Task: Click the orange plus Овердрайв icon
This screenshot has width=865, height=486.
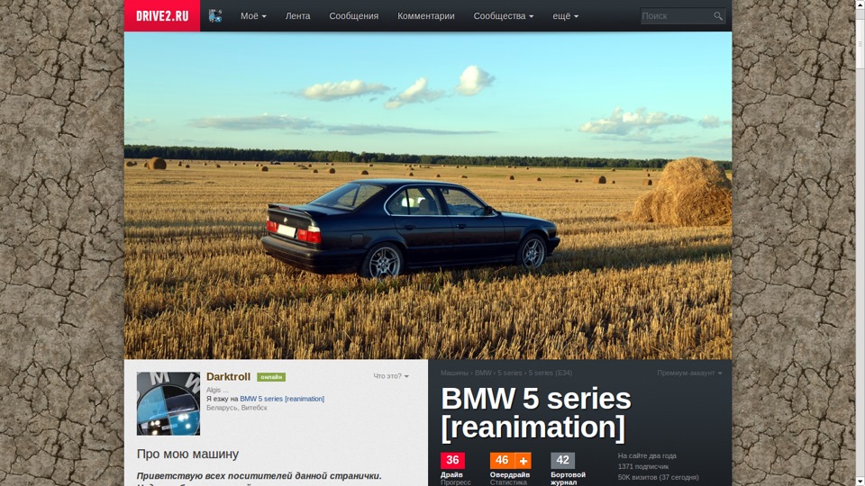Action: (523, 460)
